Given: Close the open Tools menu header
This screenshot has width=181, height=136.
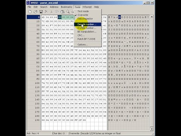Looking at the screenshot, I should pos(77,7).
